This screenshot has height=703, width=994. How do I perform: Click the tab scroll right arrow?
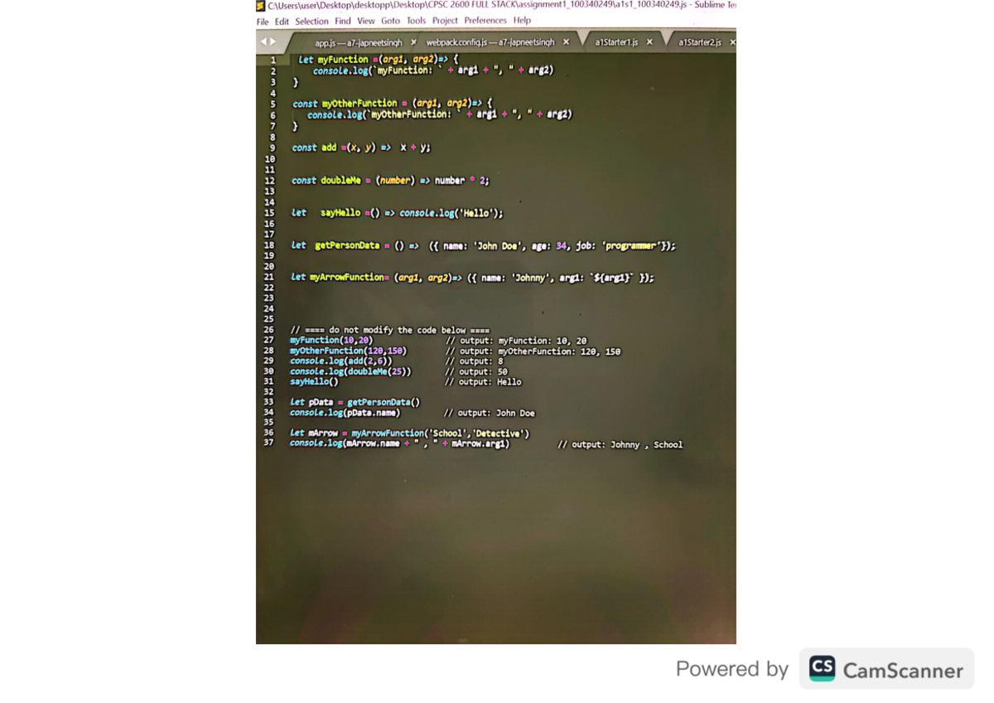point(273,41)
